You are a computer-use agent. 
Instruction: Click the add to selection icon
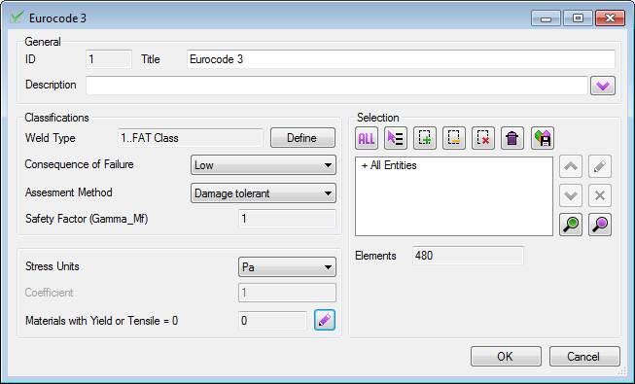click(425, 138)
